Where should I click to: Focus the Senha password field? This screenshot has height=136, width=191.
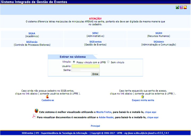[x=85, y=70]
